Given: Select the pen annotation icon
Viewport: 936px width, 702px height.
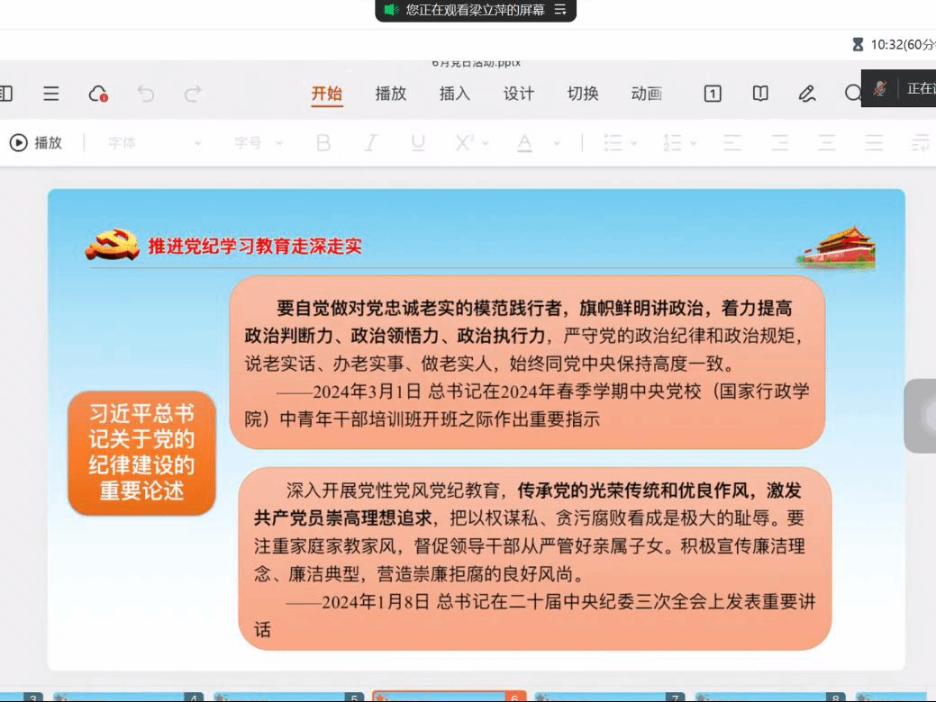Looking at the screenshot, I should [807, 94].
